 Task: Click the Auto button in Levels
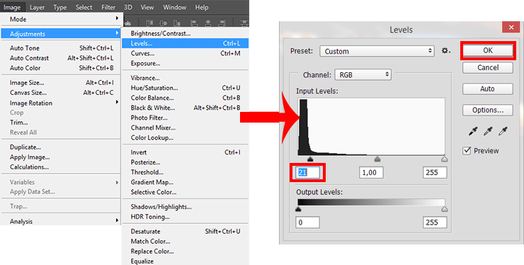pos(488,89)
